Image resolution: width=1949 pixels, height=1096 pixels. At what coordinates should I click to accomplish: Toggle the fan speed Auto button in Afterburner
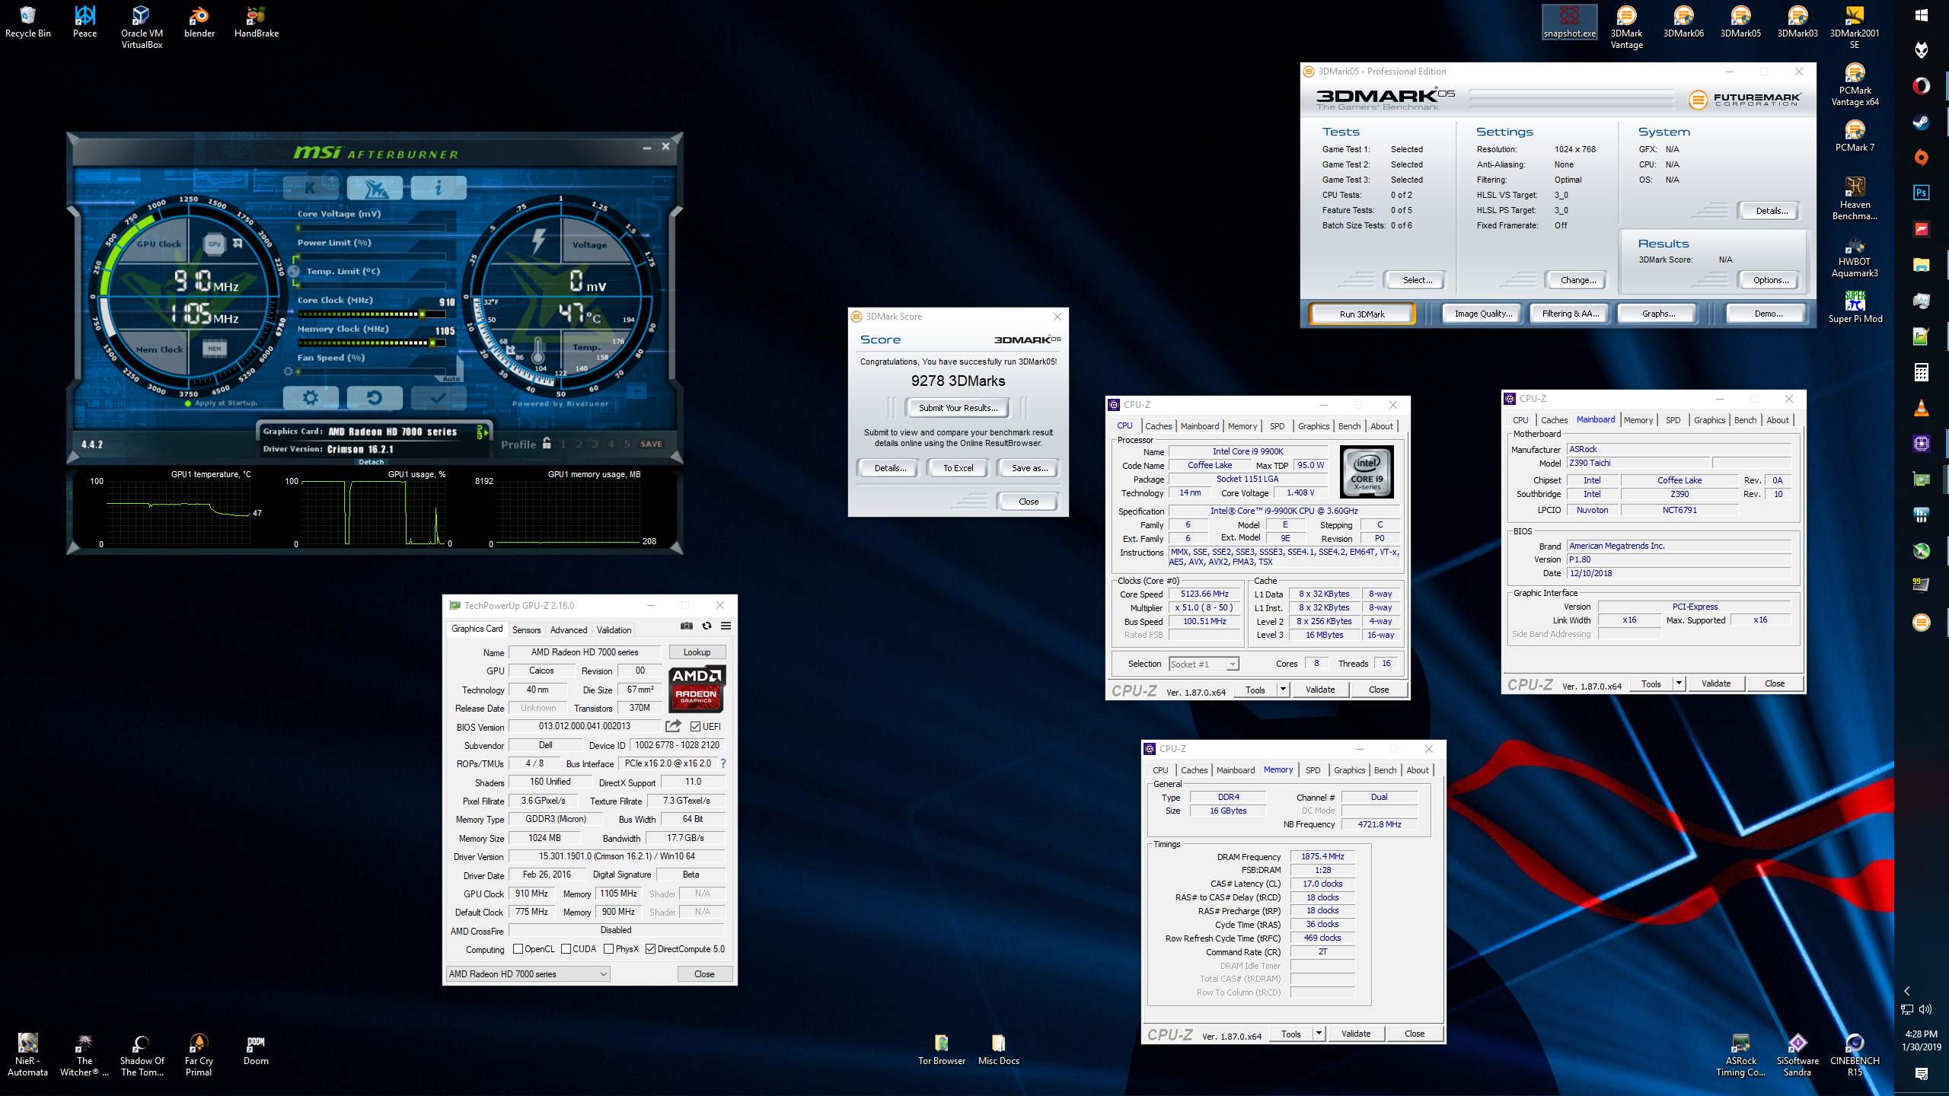451,378
